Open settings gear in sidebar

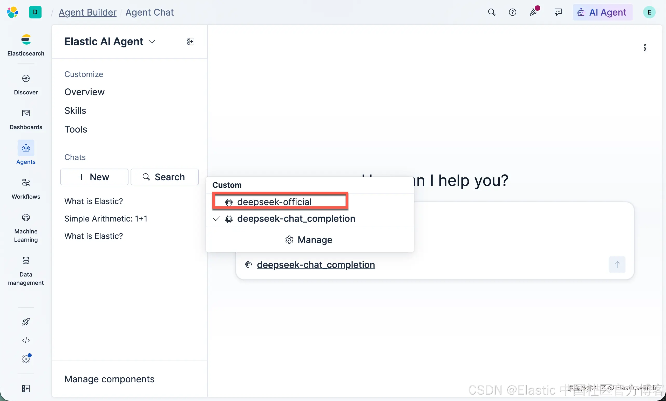click(26, 359)
